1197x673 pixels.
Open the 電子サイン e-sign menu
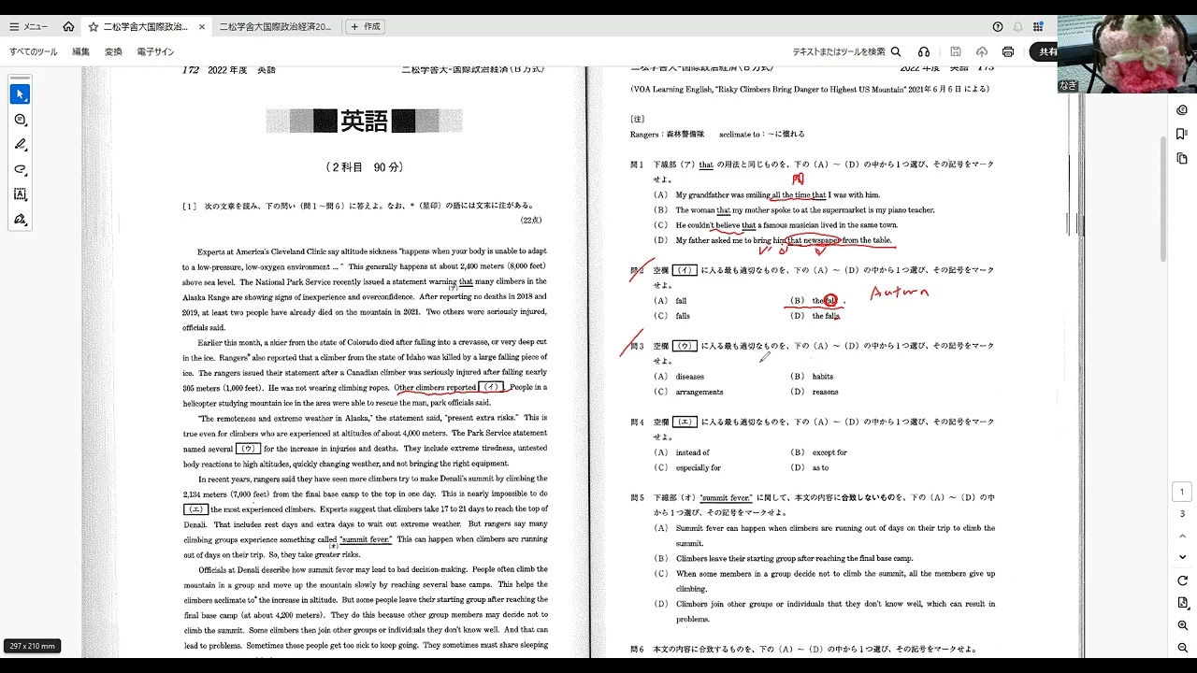coord(155,52)
